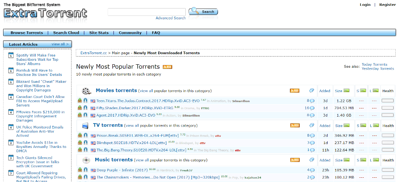View all Latest Articles
Viewport: 398px width, 182px height.
(x=60, y=44)
